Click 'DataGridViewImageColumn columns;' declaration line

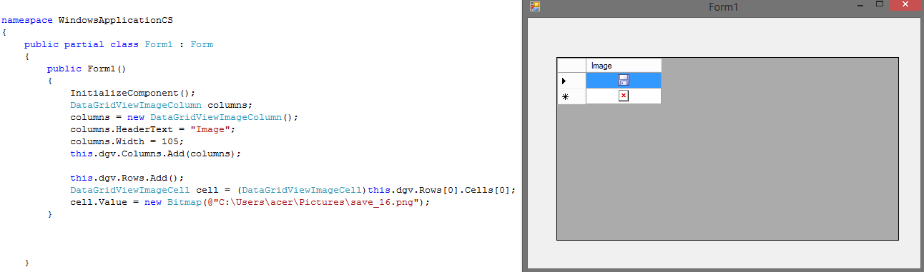click(162, 105)
